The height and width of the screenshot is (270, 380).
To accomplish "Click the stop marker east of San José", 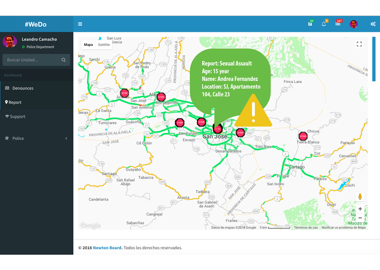I will [x=240, y=133].
